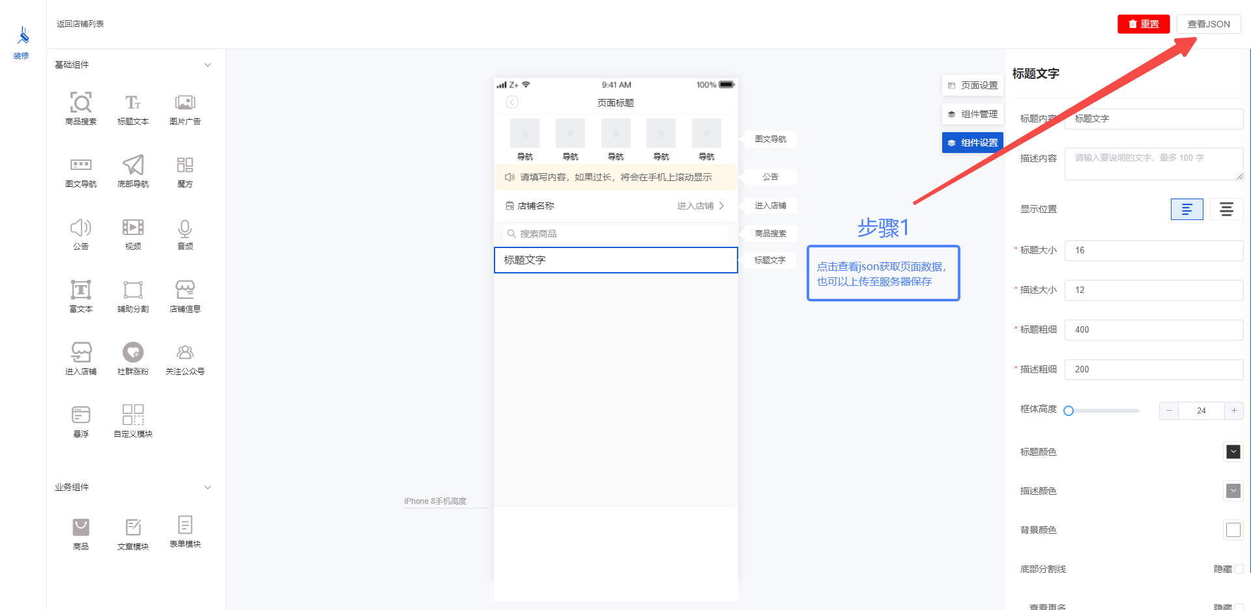Click the 搜索商品 box in preview

(x=616, y=234)
